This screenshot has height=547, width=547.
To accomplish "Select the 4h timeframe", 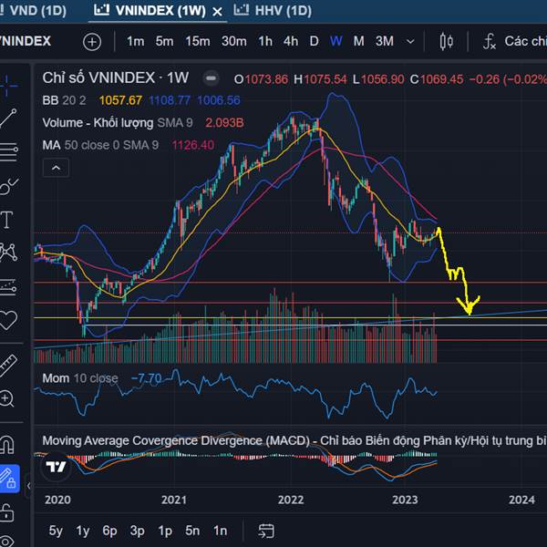I will [291, 42].
